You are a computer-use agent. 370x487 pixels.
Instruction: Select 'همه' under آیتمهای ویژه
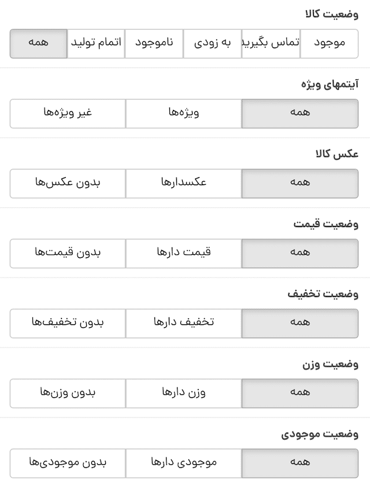[299, 113]
